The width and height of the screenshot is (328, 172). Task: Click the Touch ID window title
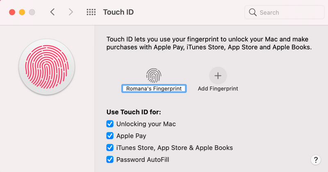click(118, 12)
